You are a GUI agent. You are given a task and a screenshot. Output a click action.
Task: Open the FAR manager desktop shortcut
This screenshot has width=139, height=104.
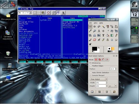click(x=8, y=79)
